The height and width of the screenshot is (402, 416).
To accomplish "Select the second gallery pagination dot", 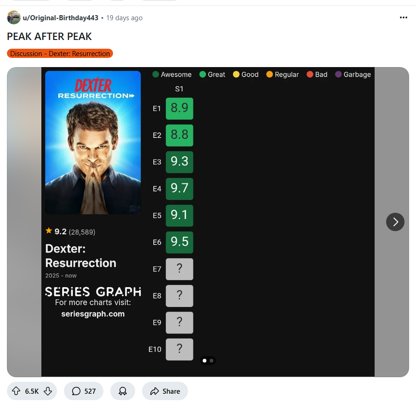I will click(x=211, y=360).
